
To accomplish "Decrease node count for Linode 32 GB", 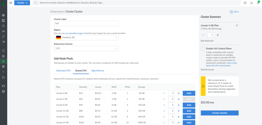I will pyautogui.click(x=164, y=117).
